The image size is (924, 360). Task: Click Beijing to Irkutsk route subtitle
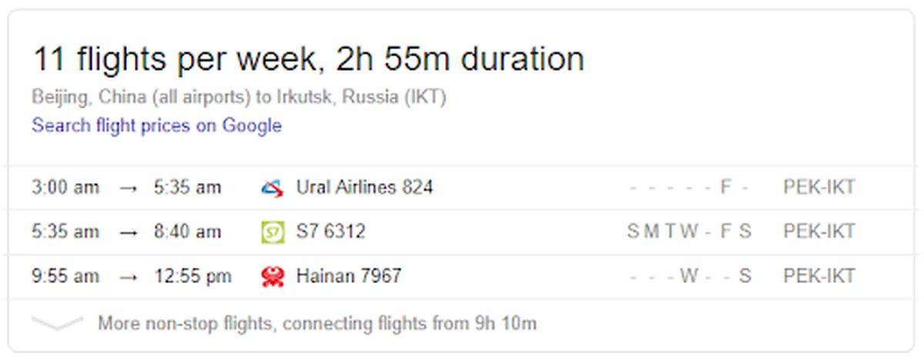pyautogui.click(x=239, y=98)
